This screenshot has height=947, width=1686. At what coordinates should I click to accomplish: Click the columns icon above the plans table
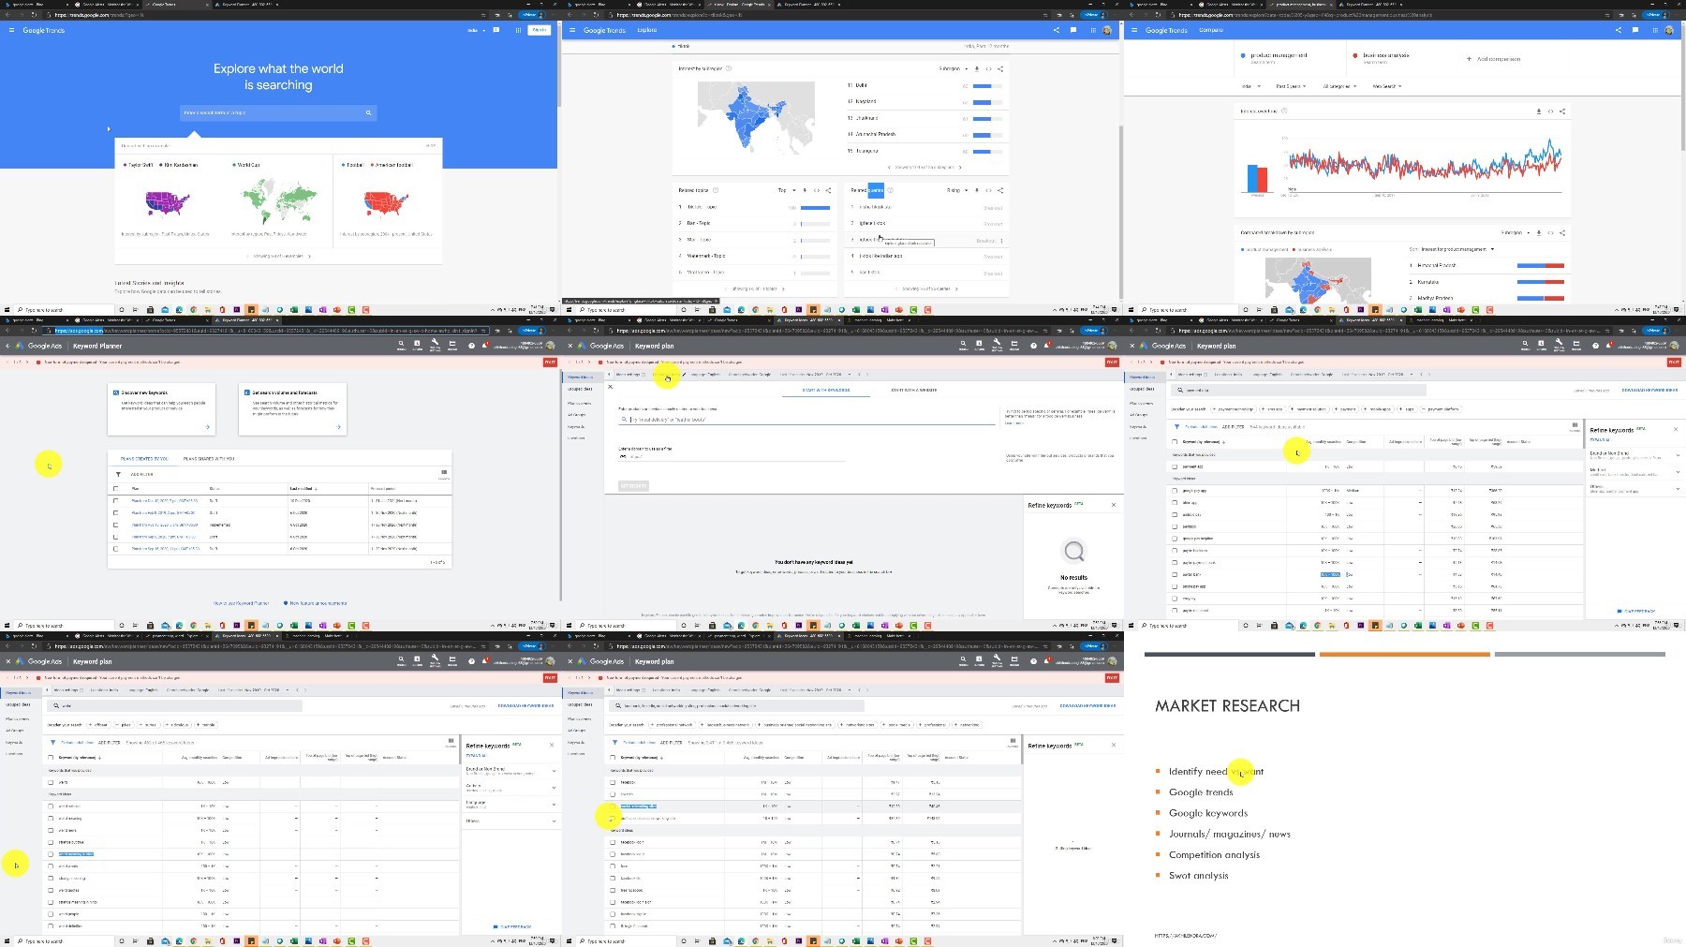(x=444, y=473)
